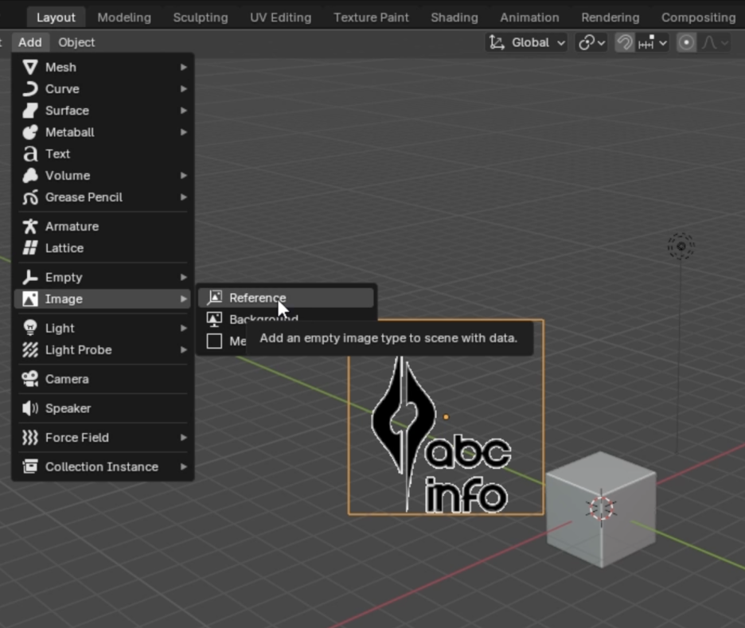Expand the Surface submenu arrow
The image size is (745, 628).
(183, 111)
